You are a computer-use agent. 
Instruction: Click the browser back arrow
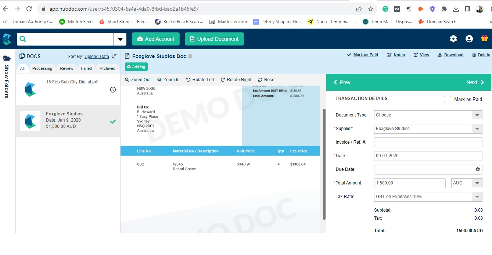tap(6, 9)
